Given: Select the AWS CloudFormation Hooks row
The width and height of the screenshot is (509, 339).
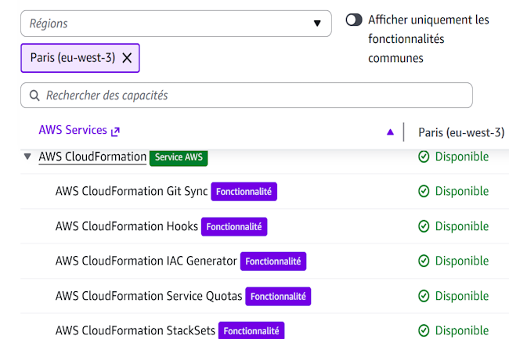Looking at the screenshot, I should [x=126, y=226].
